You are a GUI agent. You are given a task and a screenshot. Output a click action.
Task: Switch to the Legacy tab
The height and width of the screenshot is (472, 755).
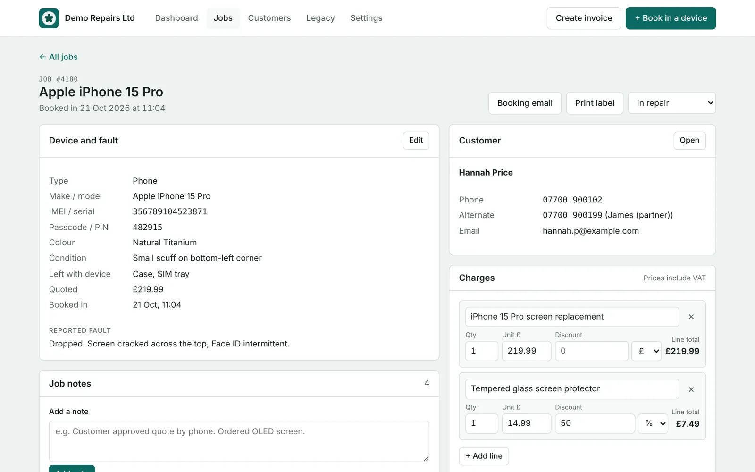click(320, 18)
